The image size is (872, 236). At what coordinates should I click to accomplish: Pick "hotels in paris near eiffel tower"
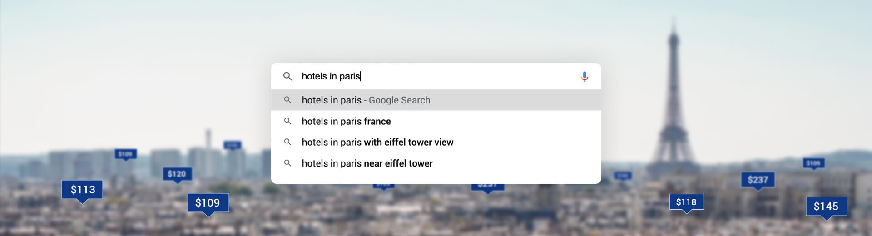coord(367,163)
